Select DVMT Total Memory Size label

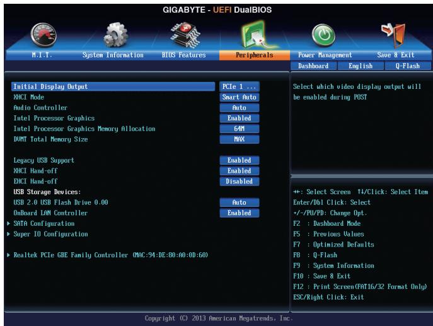[50, 139]
